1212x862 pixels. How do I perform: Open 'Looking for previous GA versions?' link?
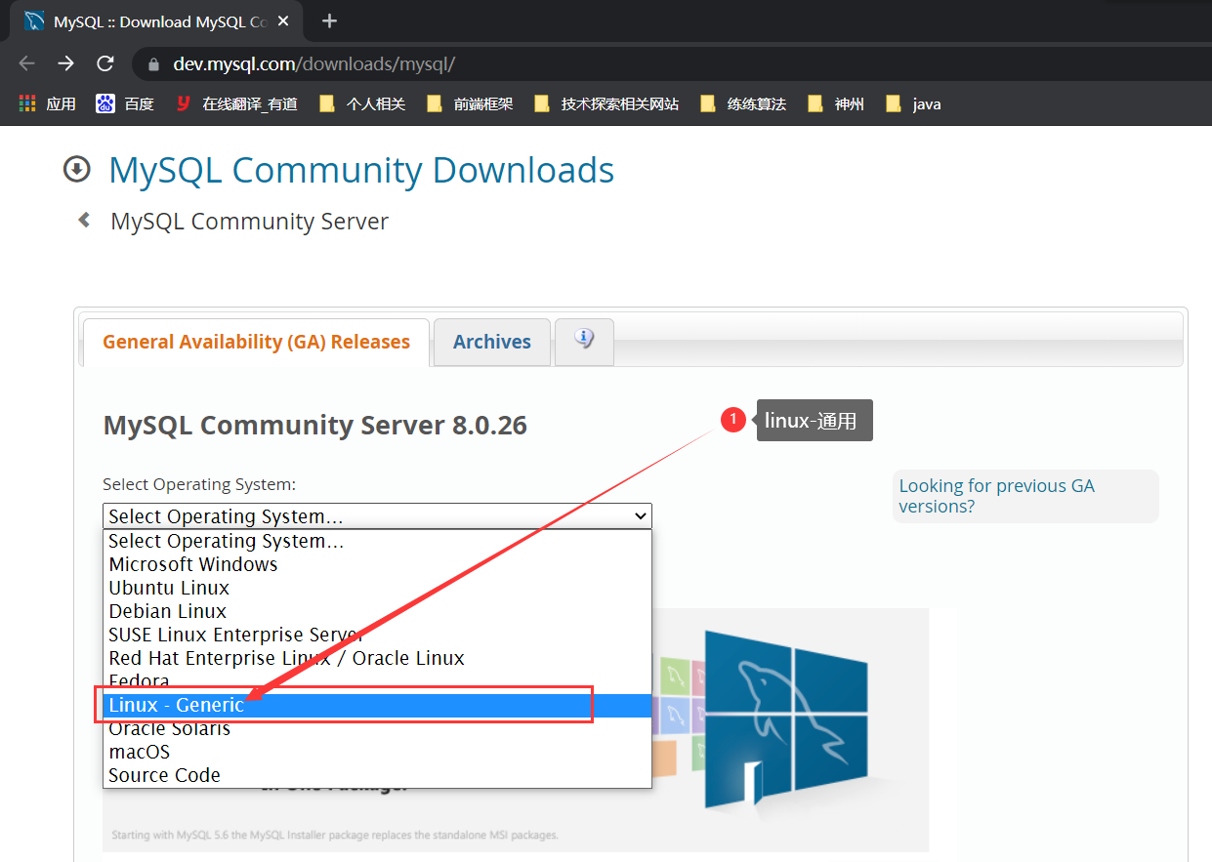(996, 496)
